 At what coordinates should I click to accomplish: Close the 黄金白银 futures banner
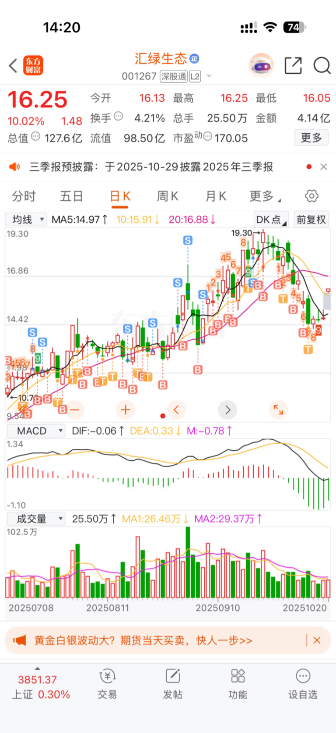coord(317,640)
